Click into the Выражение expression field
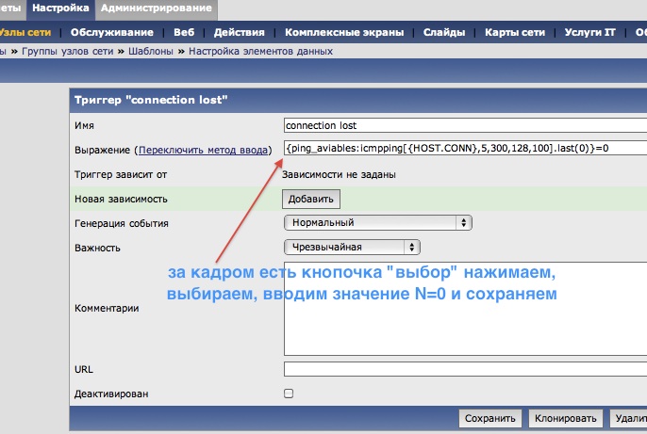This screenshot has height=434, width=647. click(464, 149)
